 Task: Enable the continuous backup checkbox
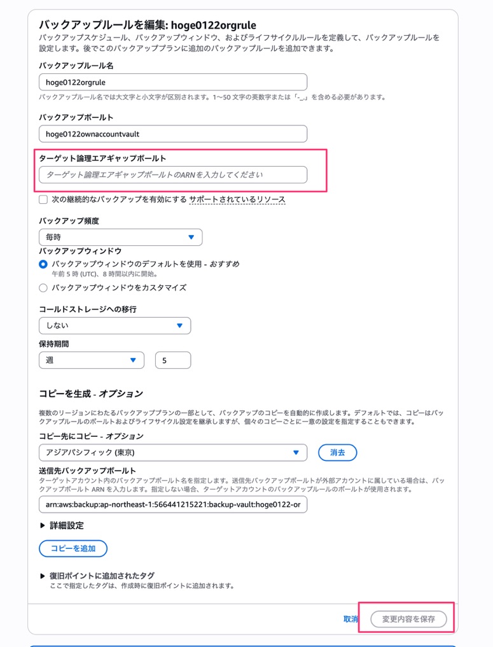pos(43,200)
